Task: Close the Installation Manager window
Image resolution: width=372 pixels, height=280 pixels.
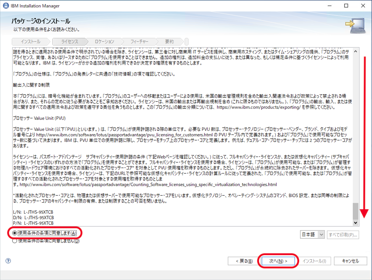Action: click(363, 6)
